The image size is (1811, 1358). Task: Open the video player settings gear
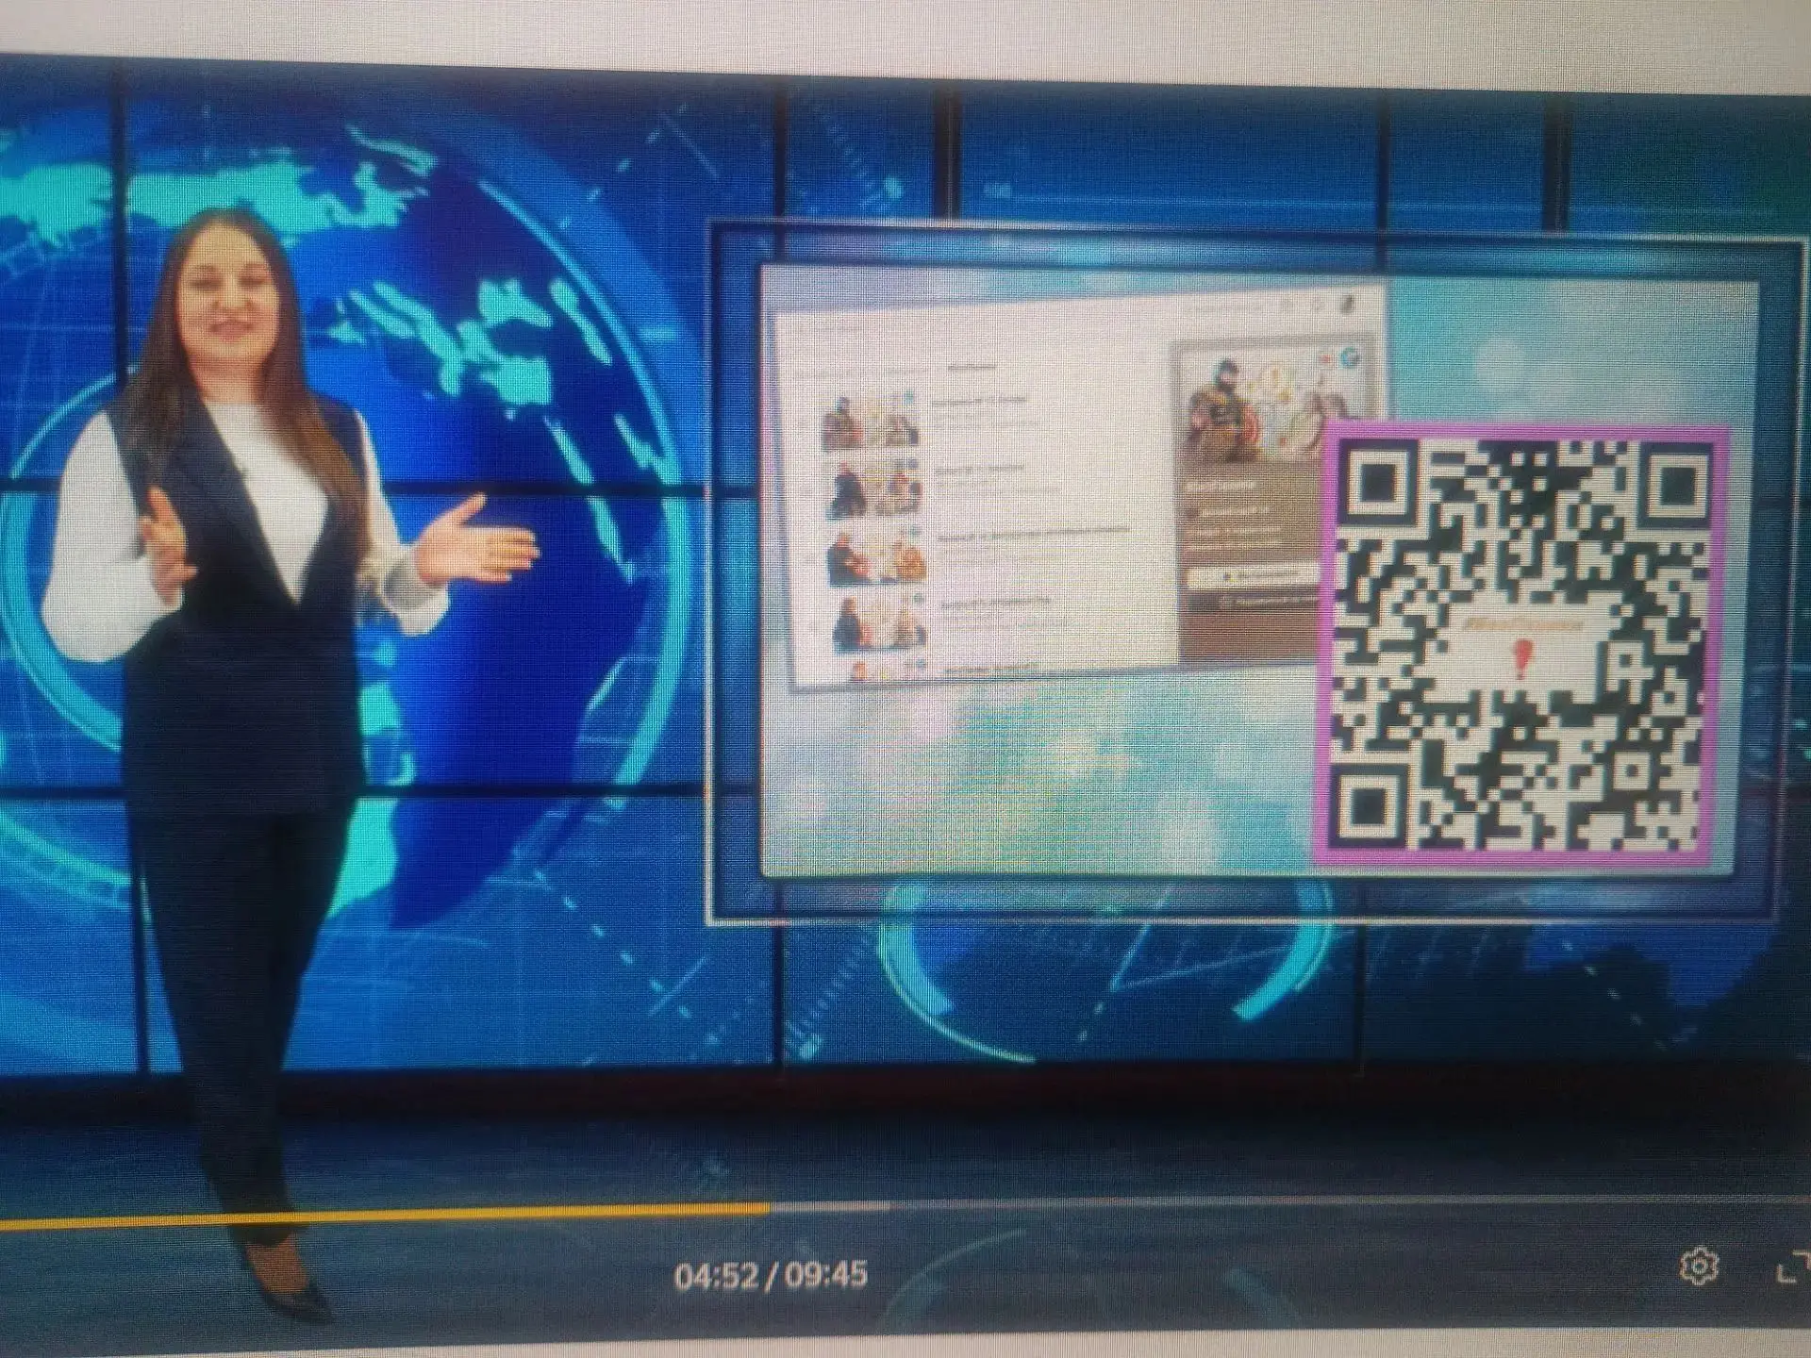(x=1699, y=1267)
